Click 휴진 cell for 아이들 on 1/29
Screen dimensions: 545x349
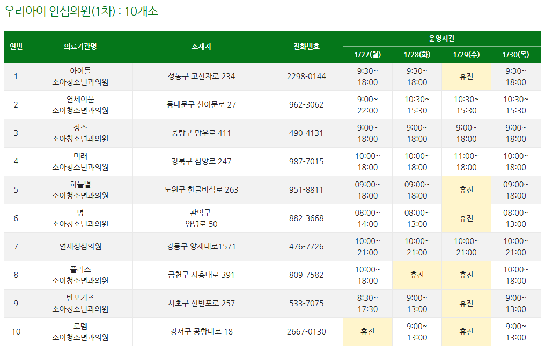click(x=466, y=77)
